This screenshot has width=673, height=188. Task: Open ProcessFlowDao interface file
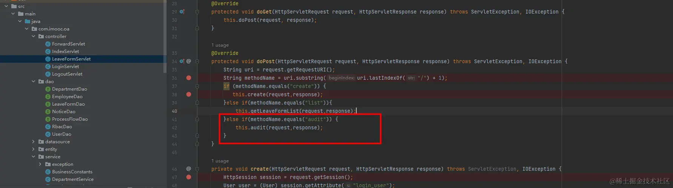pos(70,119)
